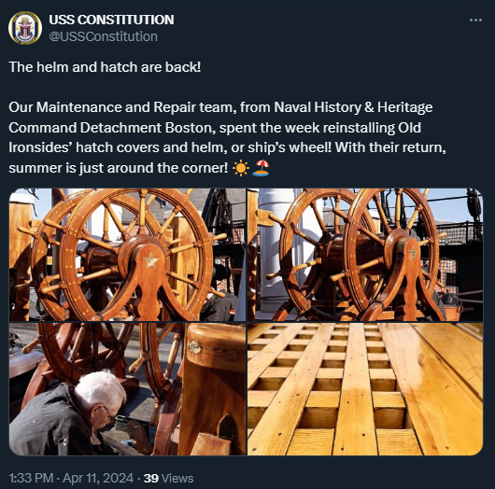495x489 pixels.
Task: Click the star on right photo's wheel
Action: [x=413, y=252]
